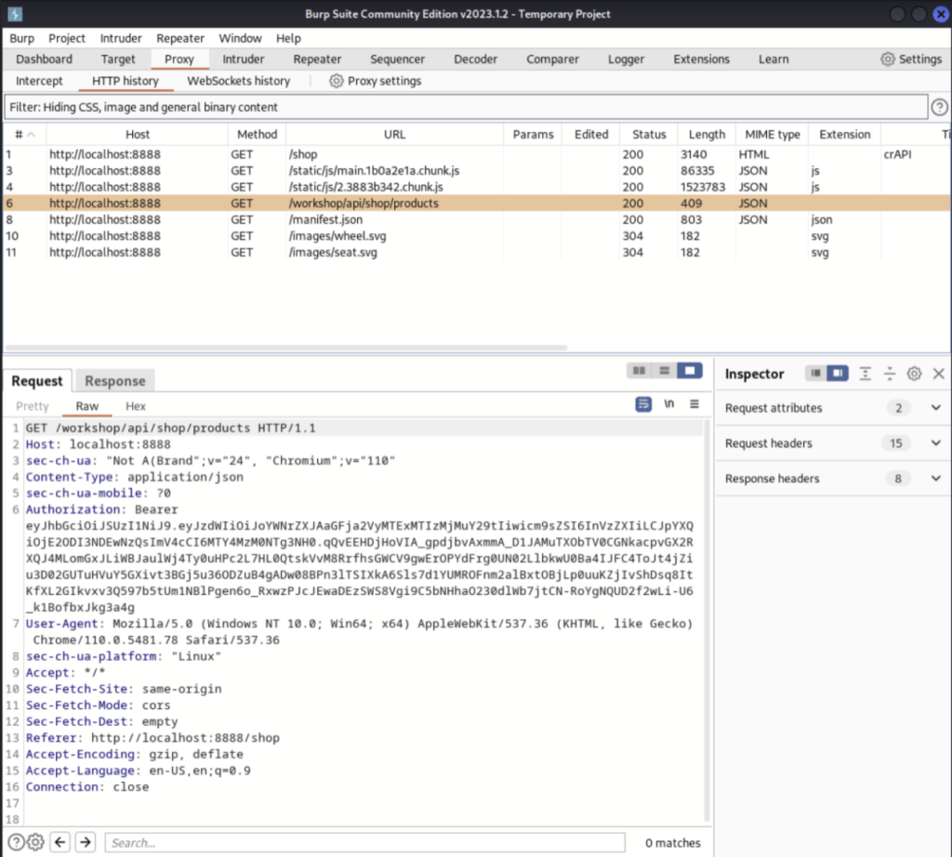
Task: Select the horizontal split view layout toggle
Action: pyautogui.click(x=663, y=370)
